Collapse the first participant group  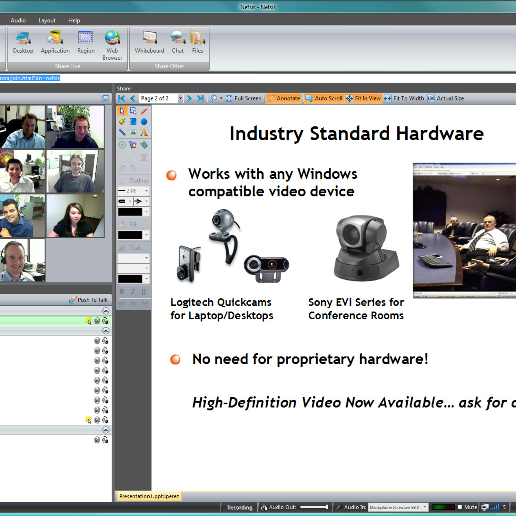tap(105, 311)
